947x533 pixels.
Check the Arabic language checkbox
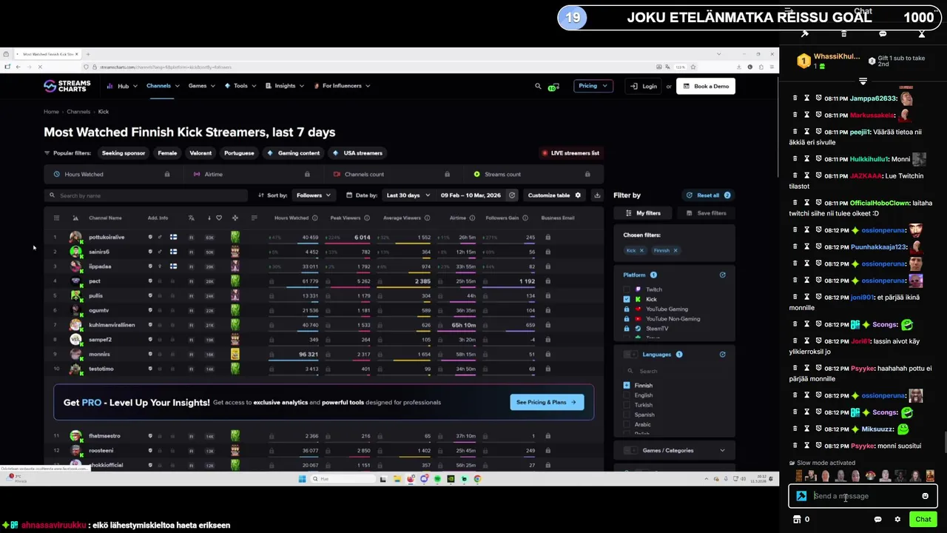tap(627, 424)
